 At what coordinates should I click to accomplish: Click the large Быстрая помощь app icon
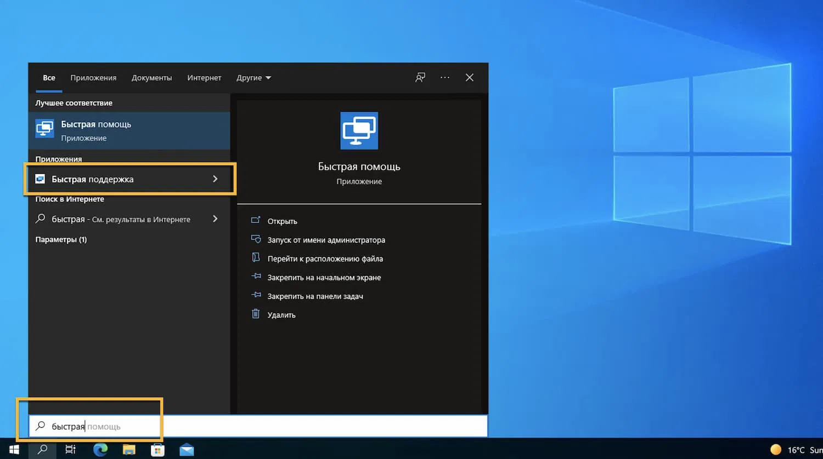(x=359, y=131)
